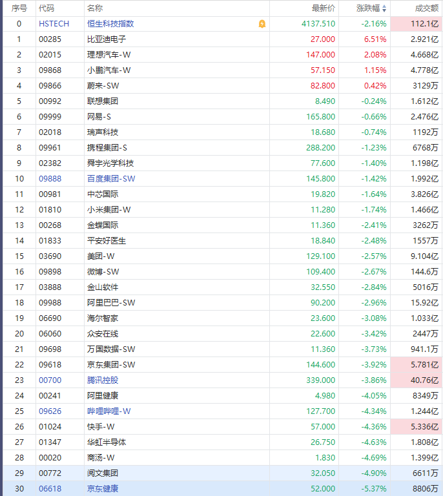Viewport: 443px width, 496px height.
Task: Select the 平安好医生 stock name
Action: (x=107, y=241)
